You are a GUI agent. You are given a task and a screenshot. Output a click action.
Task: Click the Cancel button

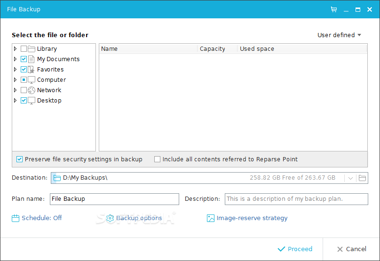[352, 249]
